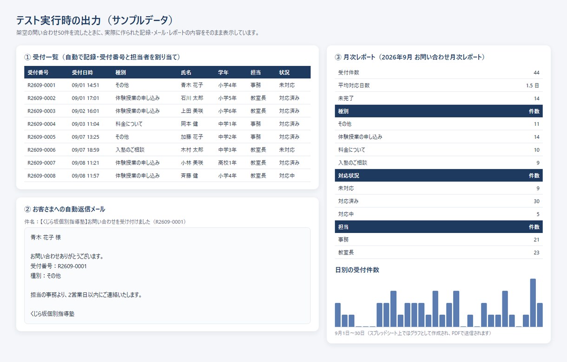Click the email signature くじら坂個別指導塾
The height and width of the screenshot is (362, 567).
coord(53,314)
